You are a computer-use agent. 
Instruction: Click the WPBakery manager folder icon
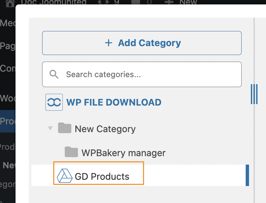(x=71, y=152)
